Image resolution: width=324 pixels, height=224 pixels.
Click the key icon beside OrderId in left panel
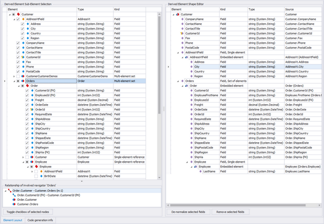[32, 109]
